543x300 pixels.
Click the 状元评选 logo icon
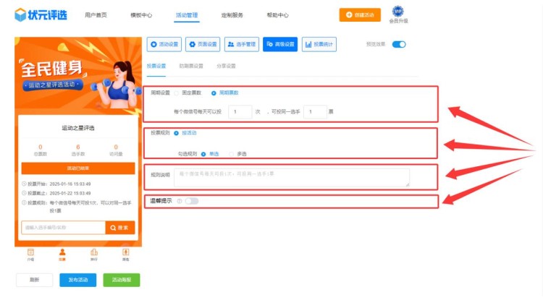[20, 14]
